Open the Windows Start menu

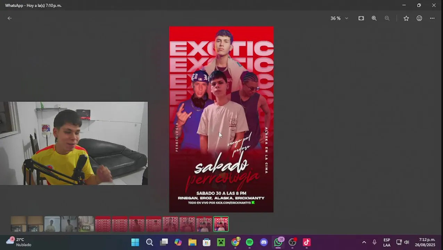[135, 242]
